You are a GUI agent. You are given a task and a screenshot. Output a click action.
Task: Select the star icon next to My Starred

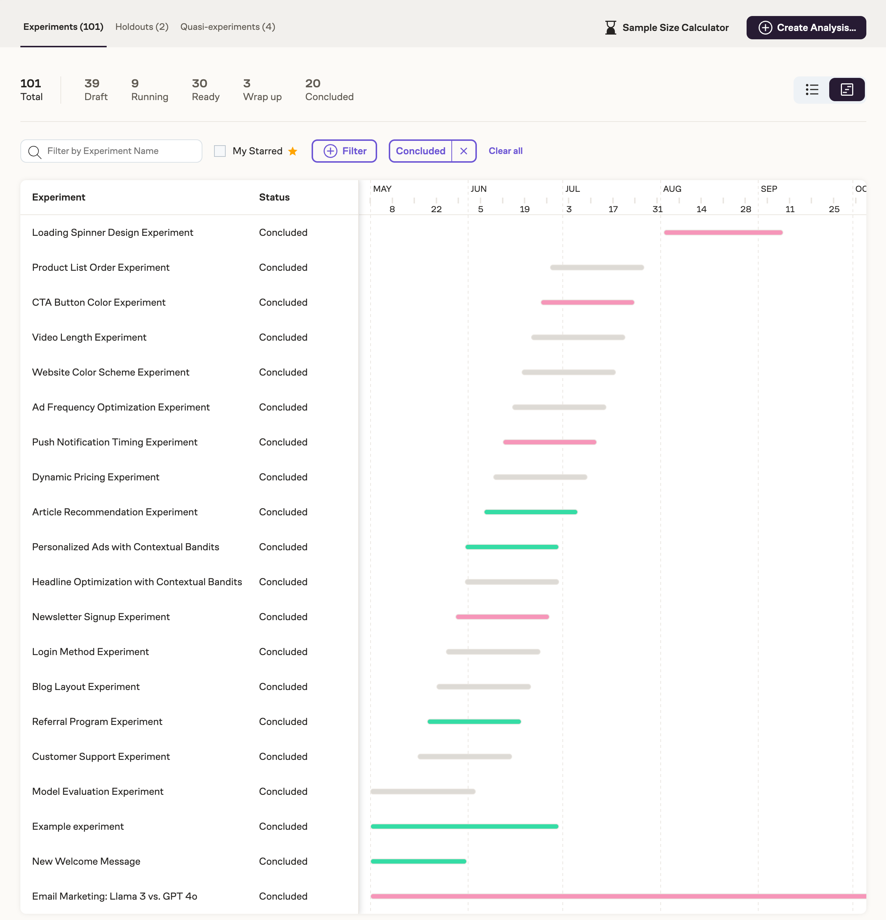(x=292, y=151)
